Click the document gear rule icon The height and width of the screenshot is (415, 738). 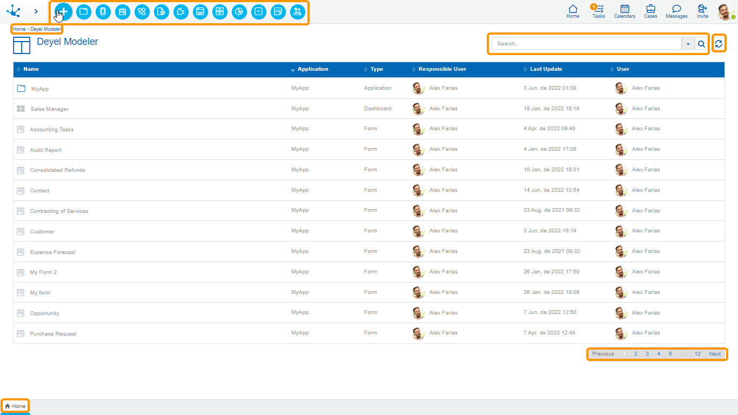162,11
